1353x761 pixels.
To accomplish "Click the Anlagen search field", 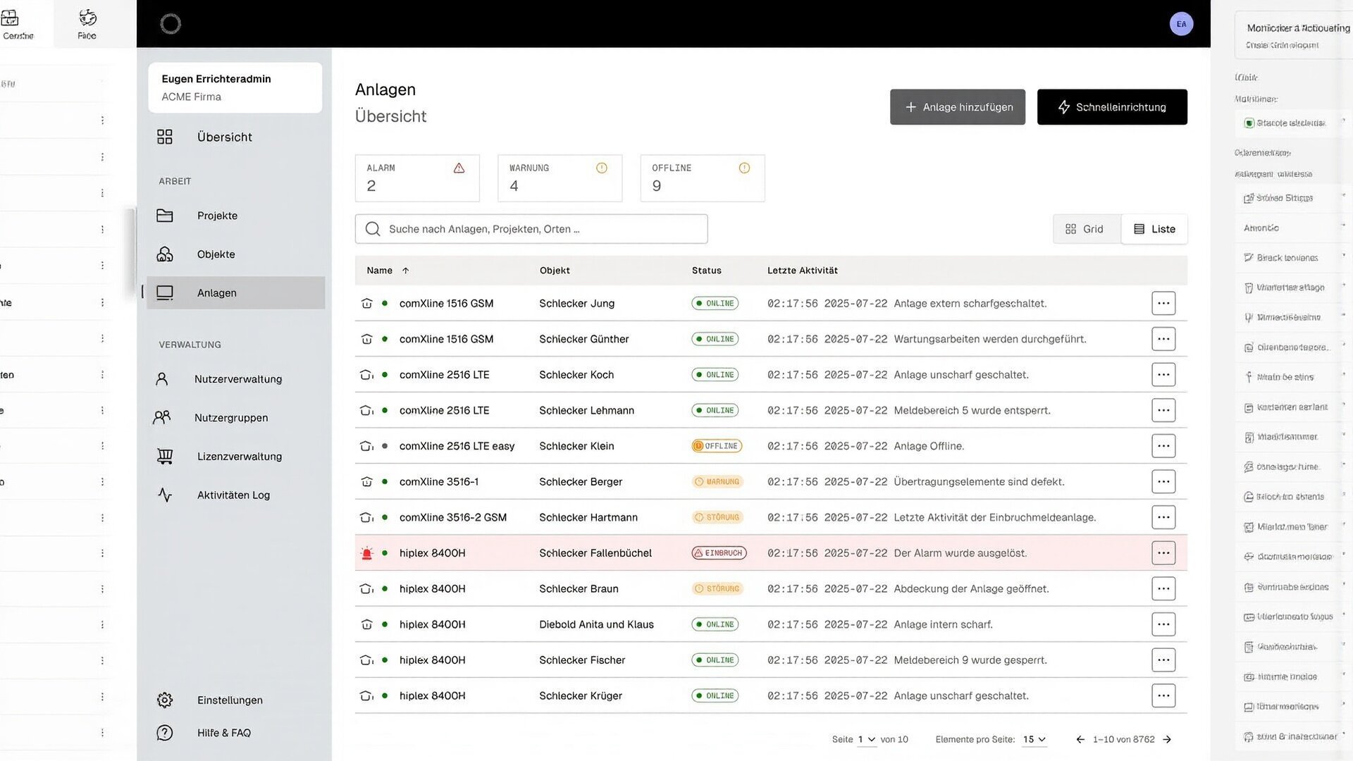I will [x=531, y=229].
